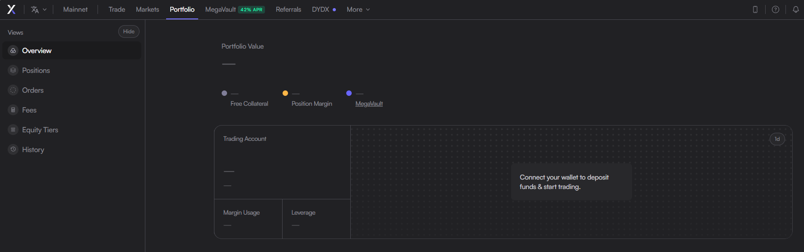Expand the language selector dropdown
This screenshot has height=252, width=804.
coord(39,9)
